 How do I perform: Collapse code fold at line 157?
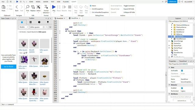tap(60, 51)
